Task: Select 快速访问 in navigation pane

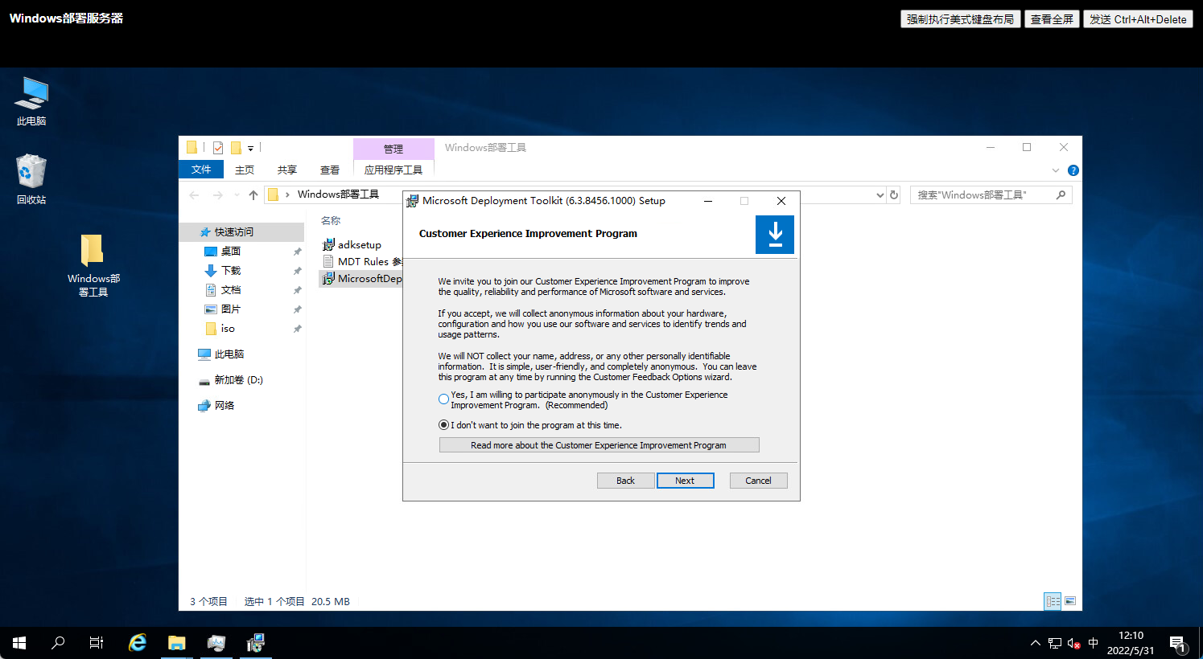Action: point(241,231)
